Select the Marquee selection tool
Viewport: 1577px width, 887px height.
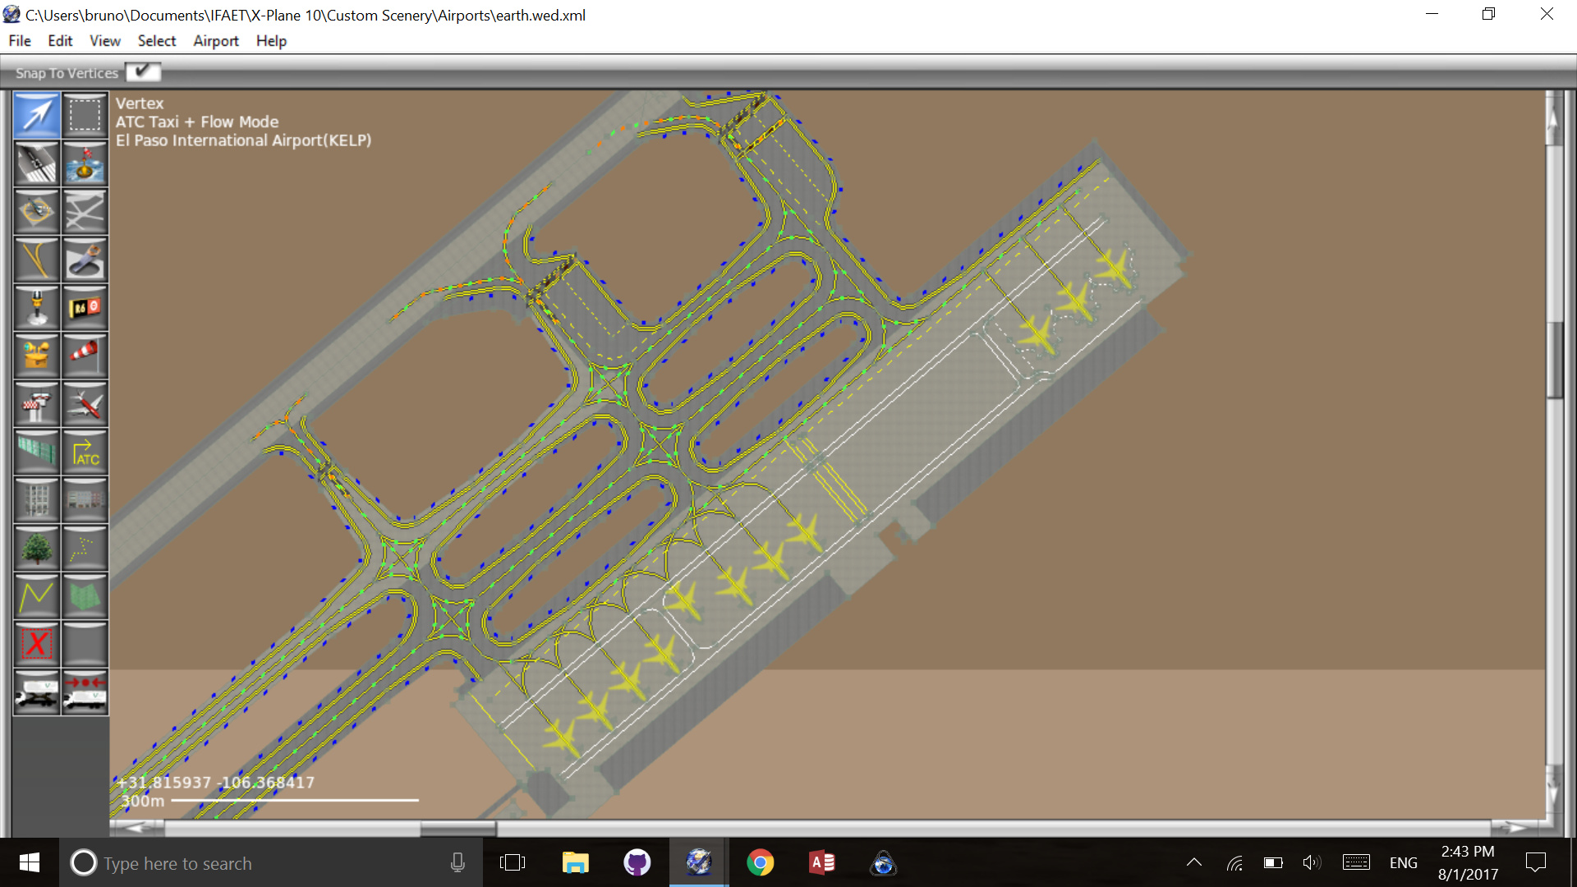pyautogui.click(x=85, y=115)
